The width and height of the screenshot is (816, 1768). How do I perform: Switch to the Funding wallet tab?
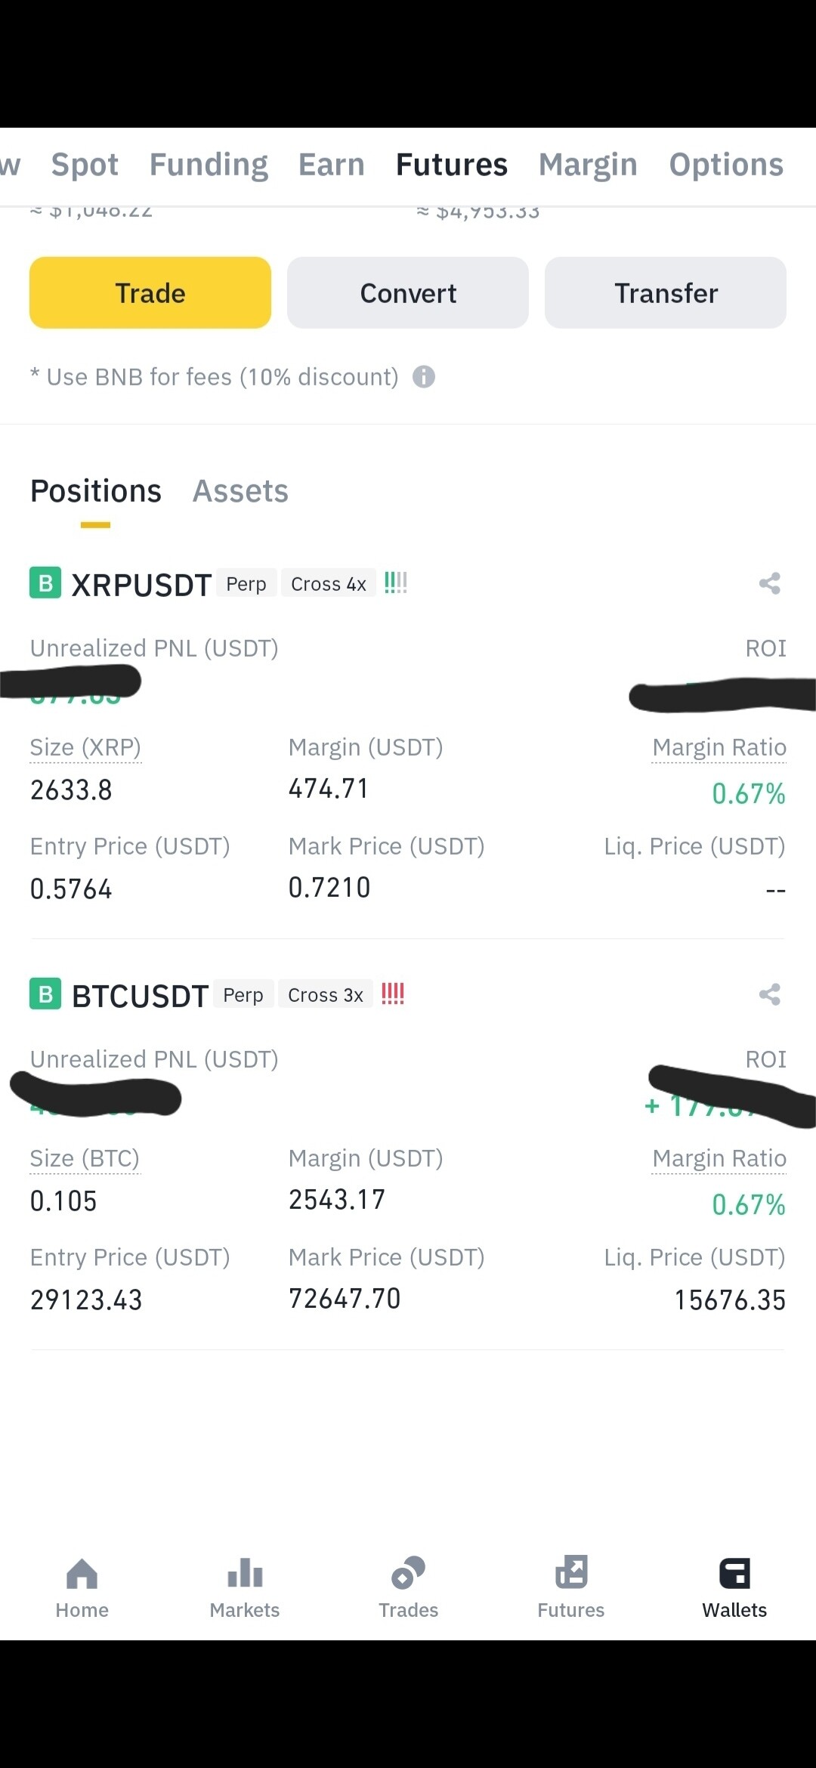pos(209,165)
